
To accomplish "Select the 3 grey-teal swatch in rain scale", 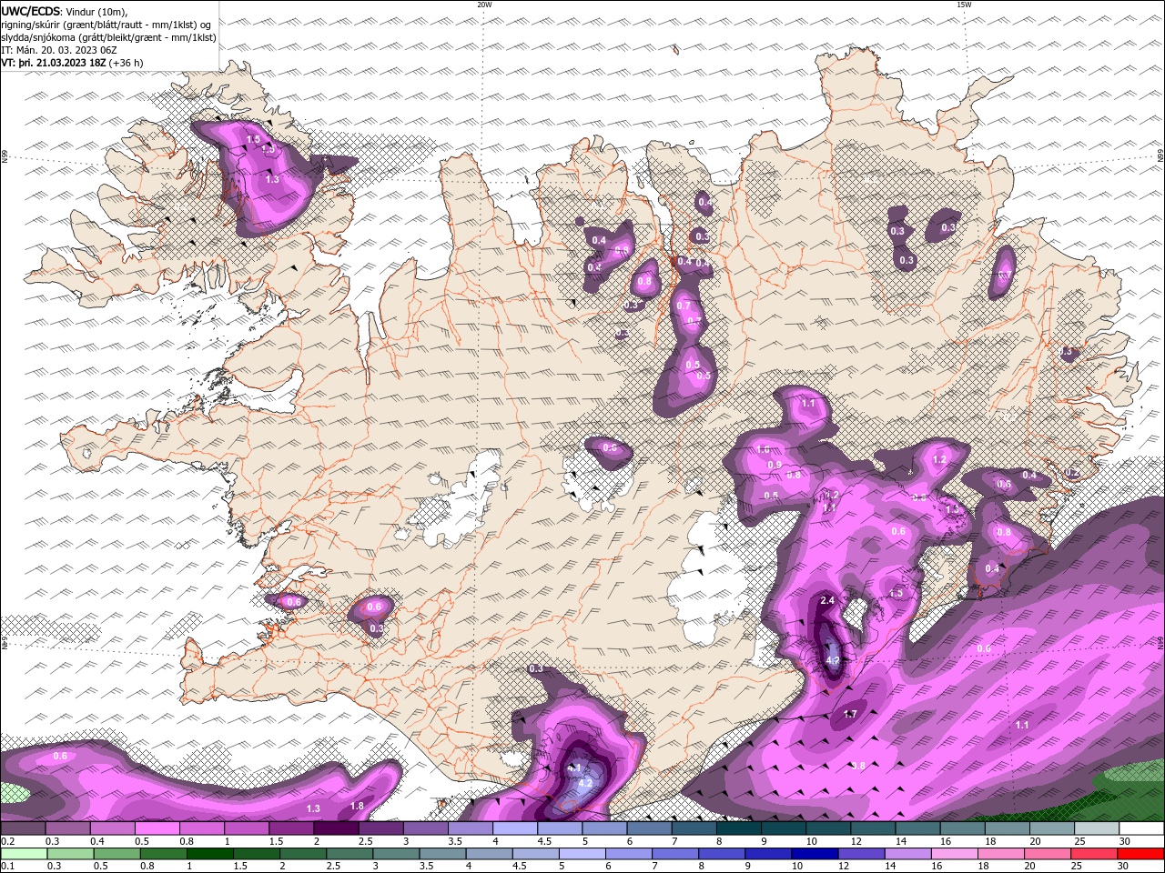I will tap(396, 854).
